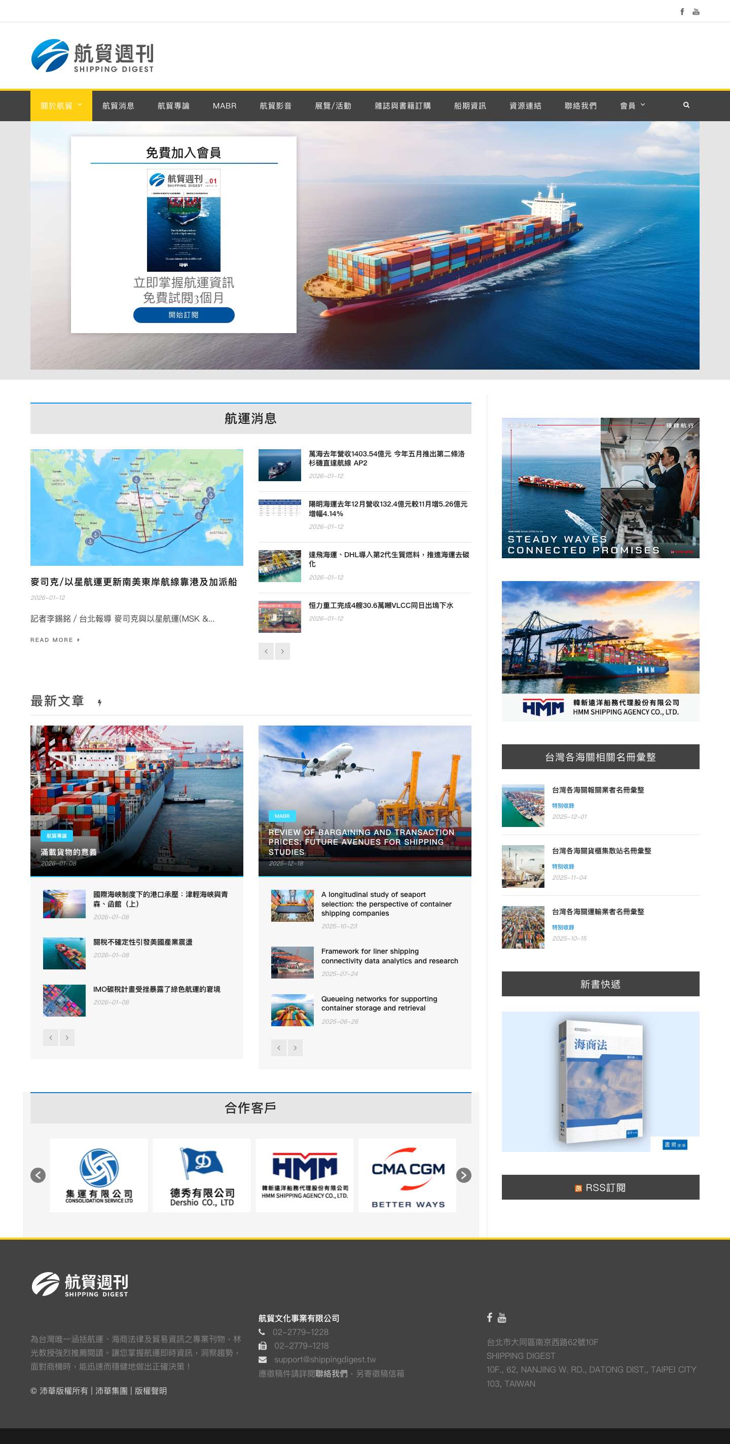The image size is (730, 1444).
Task: Open the Facebook icon in top bar
Action: click(682, 11)
